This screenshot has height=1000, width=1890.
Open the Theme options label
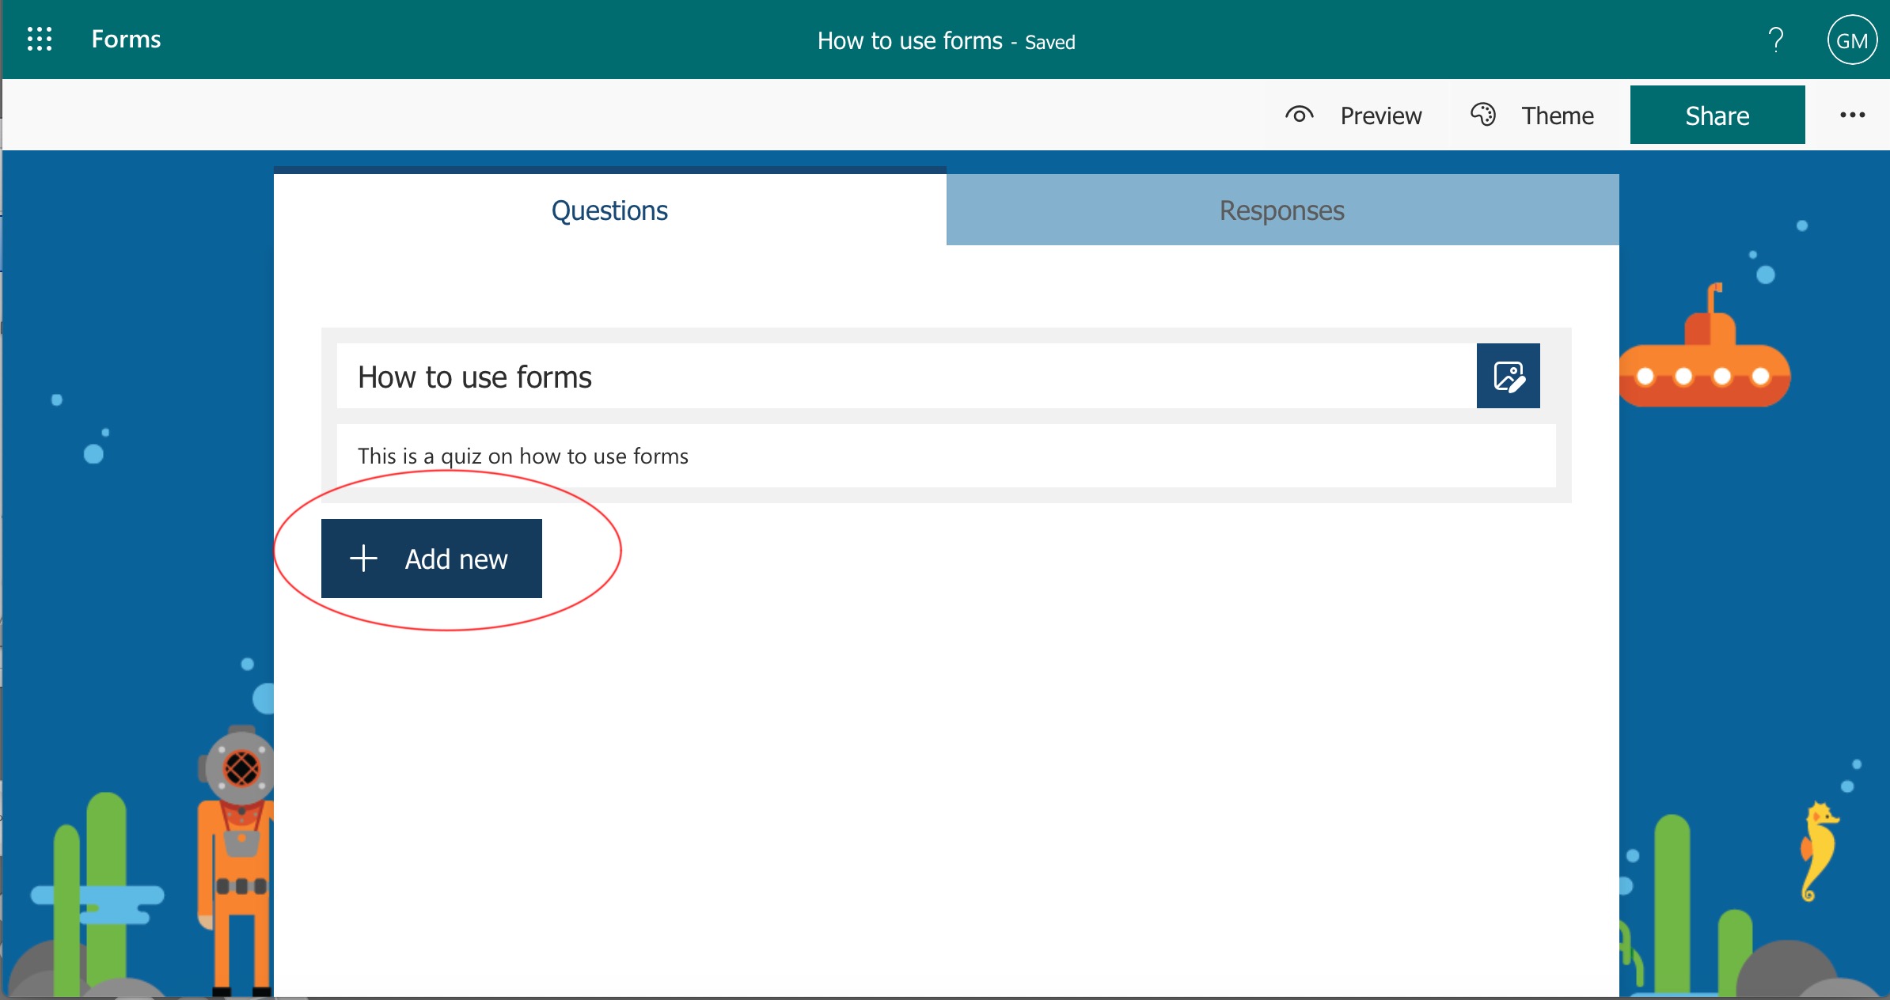pyautogui.click(x=1557, y=116)
